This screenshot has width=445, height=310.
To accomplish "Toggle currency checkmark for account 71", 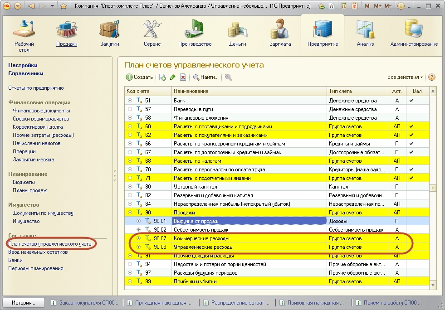I will click(411, 178).
